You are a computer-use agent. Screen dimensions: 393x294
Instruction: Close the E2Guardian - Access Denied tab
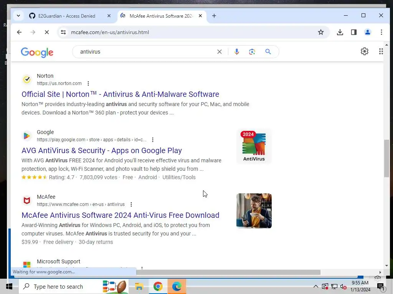click(x=109, y=16)
